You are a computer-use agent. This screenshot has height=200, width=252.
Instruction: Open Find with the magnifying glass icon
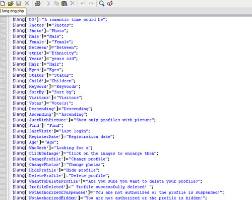[101, 4]
